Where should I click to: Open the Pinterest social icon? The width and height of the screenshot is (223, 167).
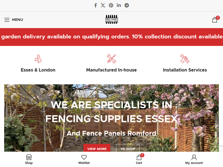[111, 5]
